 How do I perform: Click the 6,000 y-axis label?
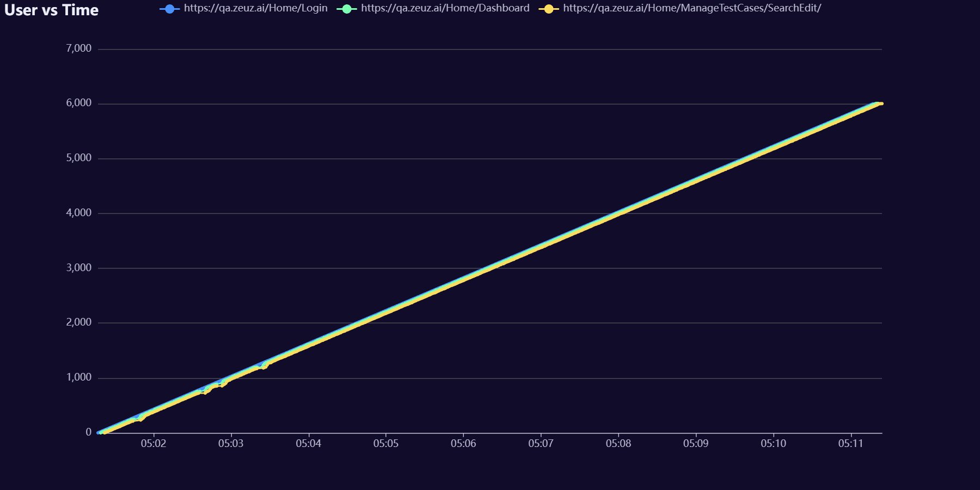(x=79, y=103)
